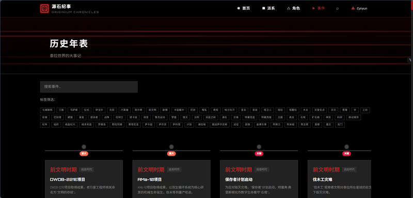Select the 维多利亚 tag filter
Viewport: 413px width, 198px height.
[86, 125]
